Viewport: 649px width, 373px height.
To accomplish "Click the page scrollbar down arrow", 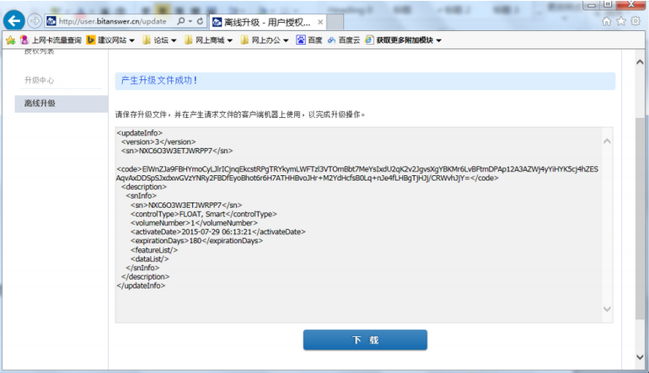I will [x=640, y=357].
